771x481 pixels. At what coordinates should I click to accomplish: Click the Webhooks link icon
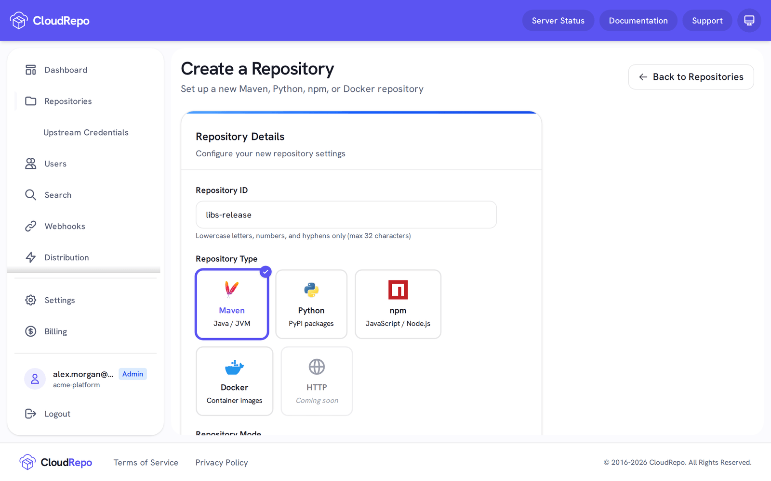[x=31, y=226]
